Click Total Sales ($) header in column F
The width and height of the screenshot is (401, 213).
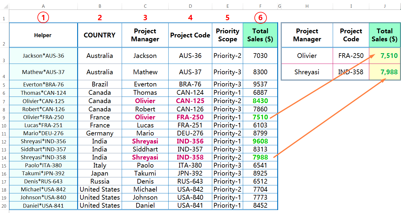[260, 35]
